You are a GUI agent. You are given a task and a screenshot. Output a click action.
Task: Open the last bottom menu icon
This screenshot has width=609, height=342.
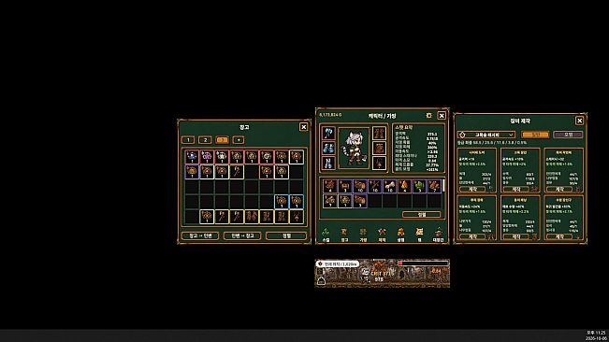(438, 235)
